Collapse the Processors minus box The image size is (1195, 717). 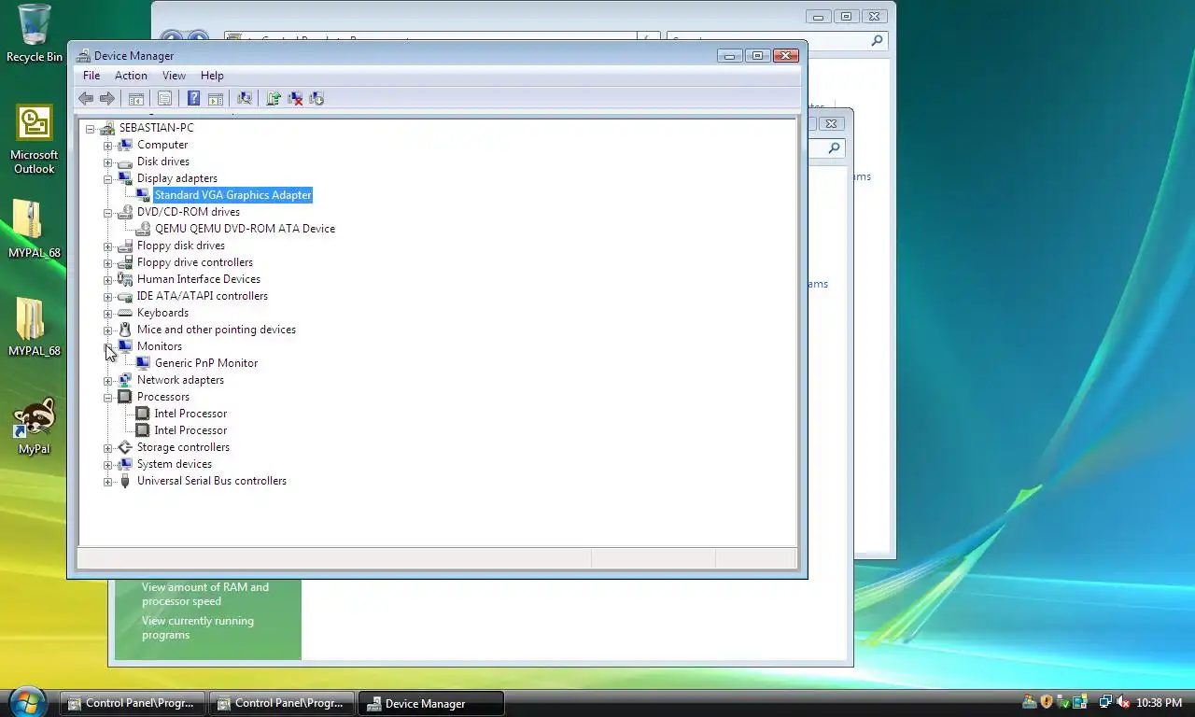(107, 398)
